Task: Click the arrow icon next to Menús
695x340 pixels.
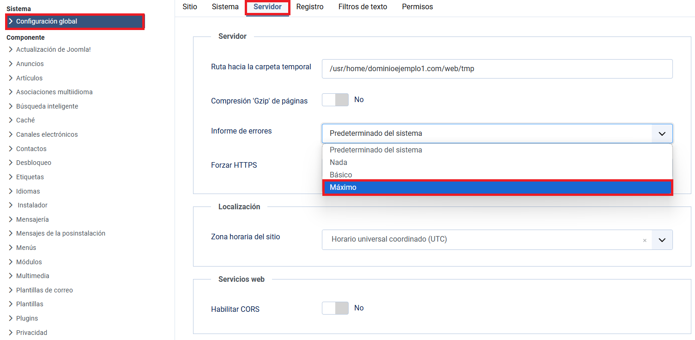Action: (x=11, y=248)
